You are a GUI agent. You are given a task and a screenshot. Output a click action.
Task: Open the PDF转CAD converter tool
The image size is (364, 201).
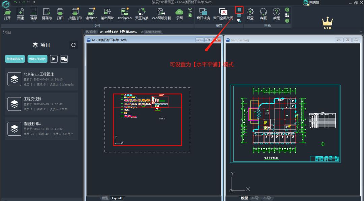tap(124, 14)
